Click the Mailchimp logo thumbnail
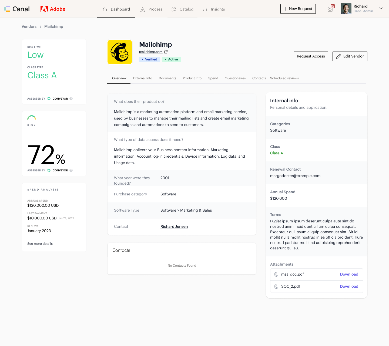The width and height of the screenshot is (389, 346). pyautogui.click(x=120, y=52)
